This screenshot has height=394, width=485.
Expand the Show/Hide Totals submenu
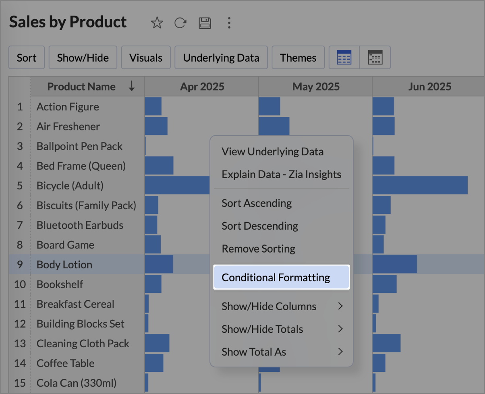(x=340, y=329)
